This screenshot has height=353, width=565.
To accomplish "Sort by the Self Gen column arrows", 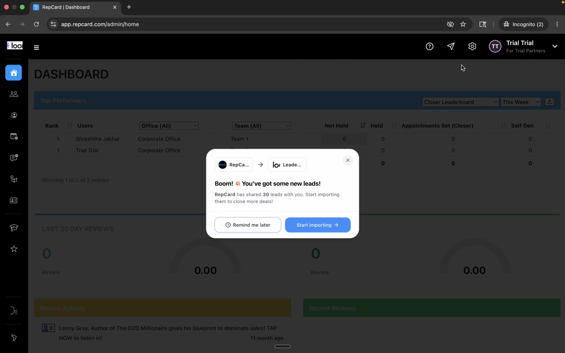I will tap(548, 125).
